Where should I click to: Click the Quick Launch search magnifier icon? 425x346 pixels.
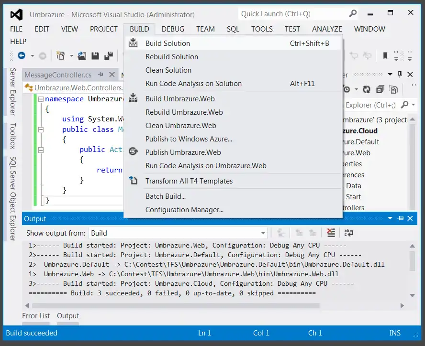pos(353,13)
